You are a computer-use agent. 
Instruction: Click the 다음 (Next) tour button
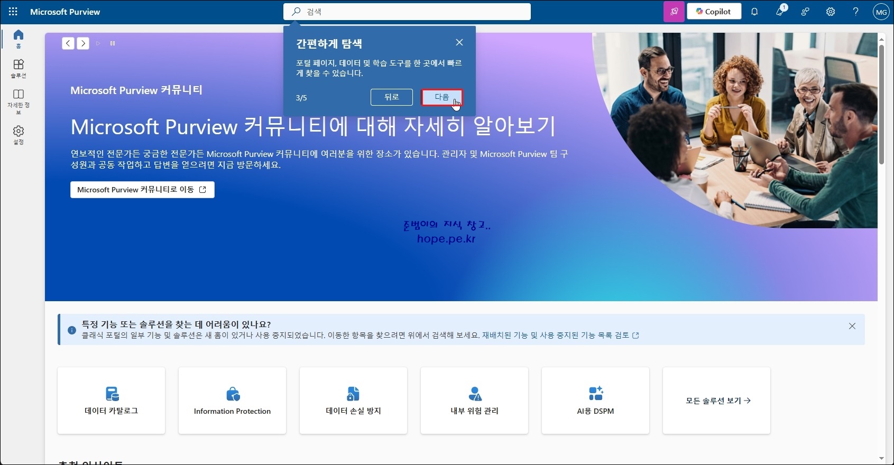coord(442,97)
